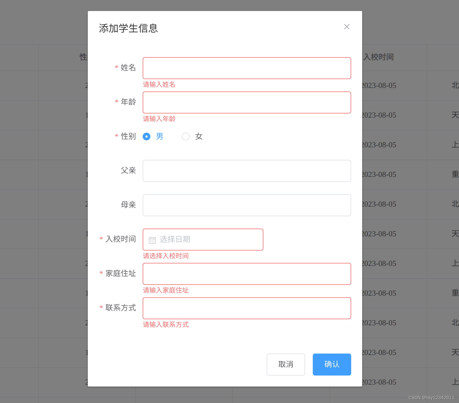Viewport: 459px width, 403px height.
Task: Click the 请输入姓名 validation message
Action: point(159,84)
